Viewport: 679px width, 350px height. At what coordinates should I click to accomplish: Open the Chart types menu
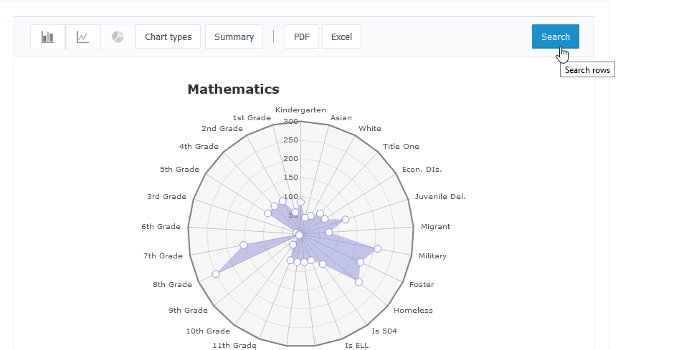coord(168,37)
